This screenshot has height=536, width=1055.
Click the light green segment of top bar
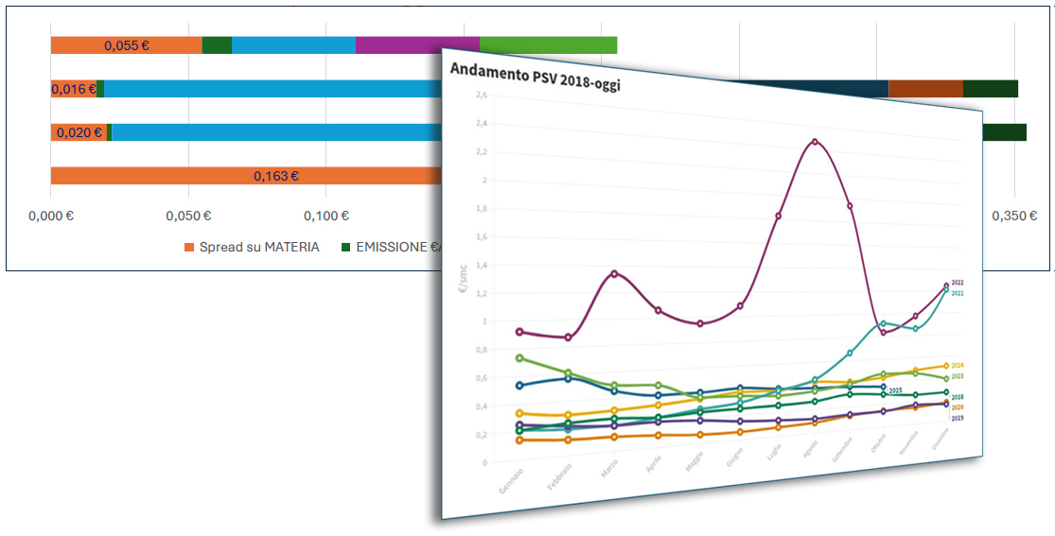[548, 45]
